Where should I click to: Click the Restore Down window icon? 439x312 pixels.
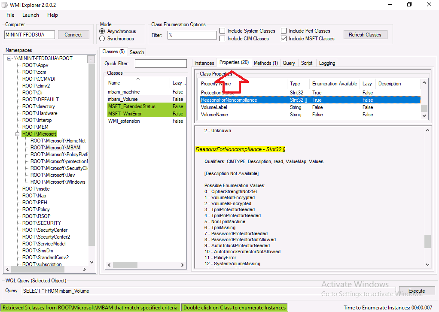coord(409,4)
